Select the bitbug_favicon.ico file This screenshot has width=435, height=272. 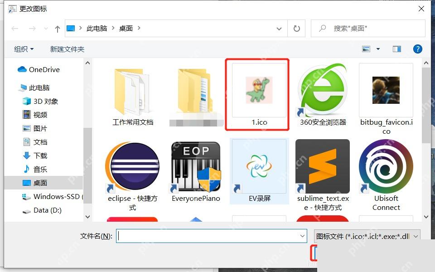(x=386, y=90)
